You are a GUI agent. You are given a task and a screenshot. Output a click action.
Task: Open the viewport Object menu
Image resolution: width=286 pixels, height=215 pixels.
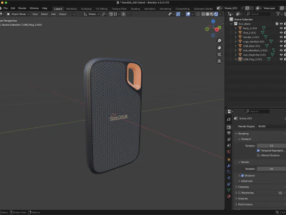click(63, 14)
